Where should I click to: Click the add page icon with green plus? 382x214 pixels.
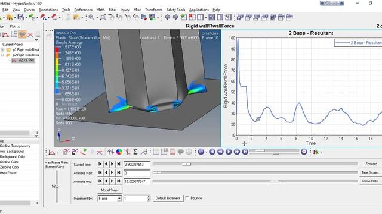tap(184, 17)
